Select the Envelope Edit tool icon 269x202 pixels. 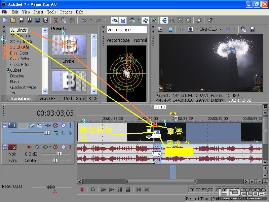(x=172, y=20)
